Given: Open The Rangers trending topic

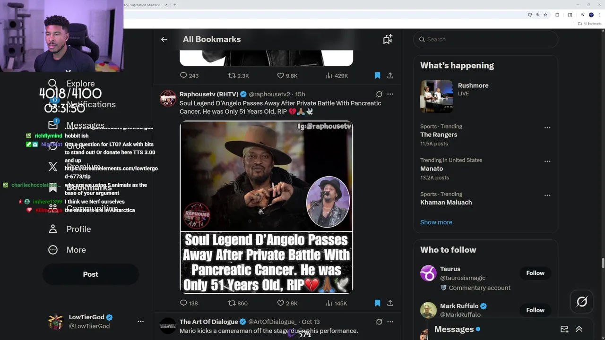Looking at the screenshot, I should click(x=439, y=135).
